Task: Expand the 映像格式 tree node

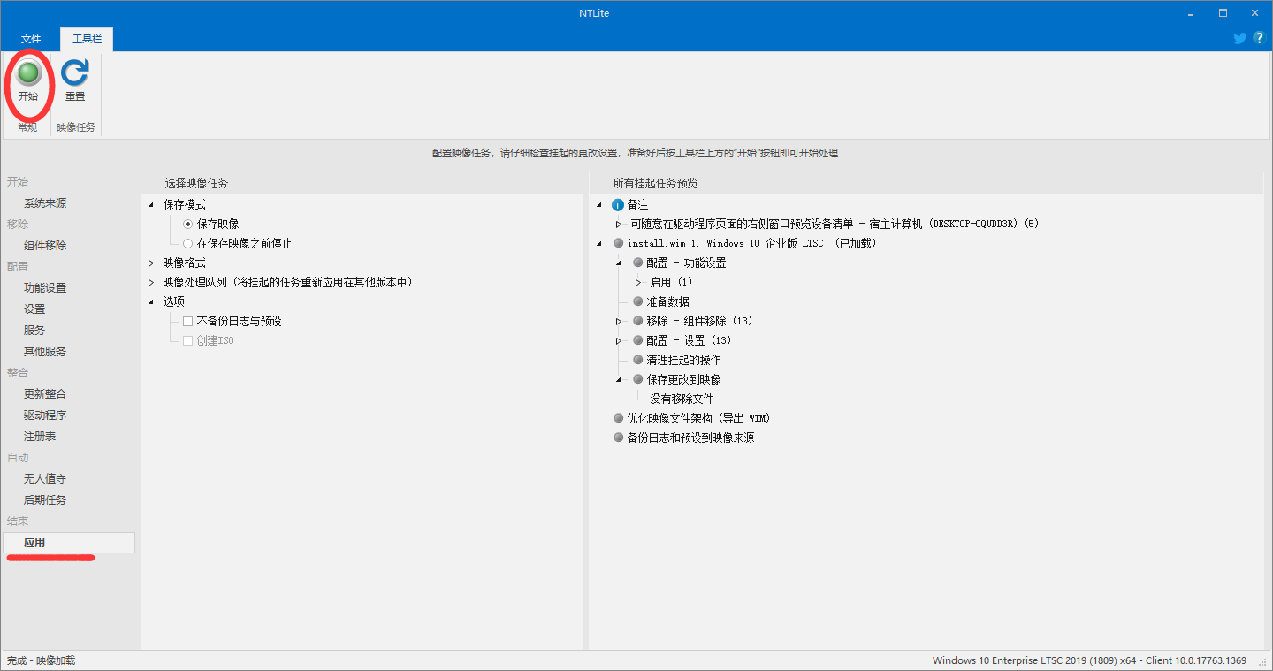Action: tap(151, 263)
